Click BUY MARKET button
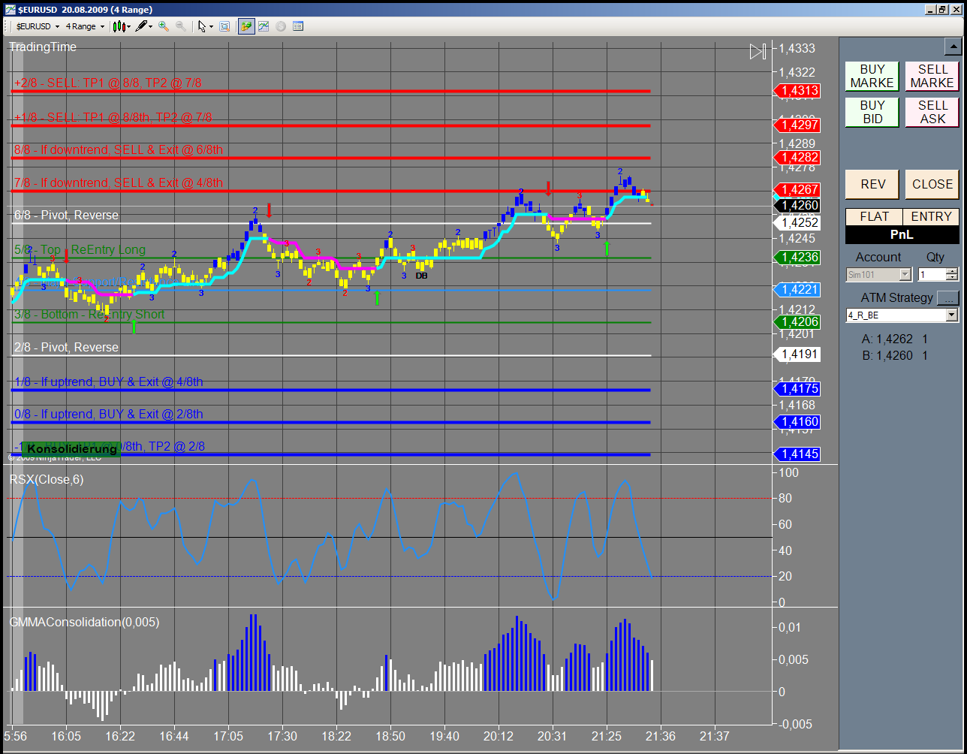The height and width of the screenshot is (754, 967). pos(872,76)
